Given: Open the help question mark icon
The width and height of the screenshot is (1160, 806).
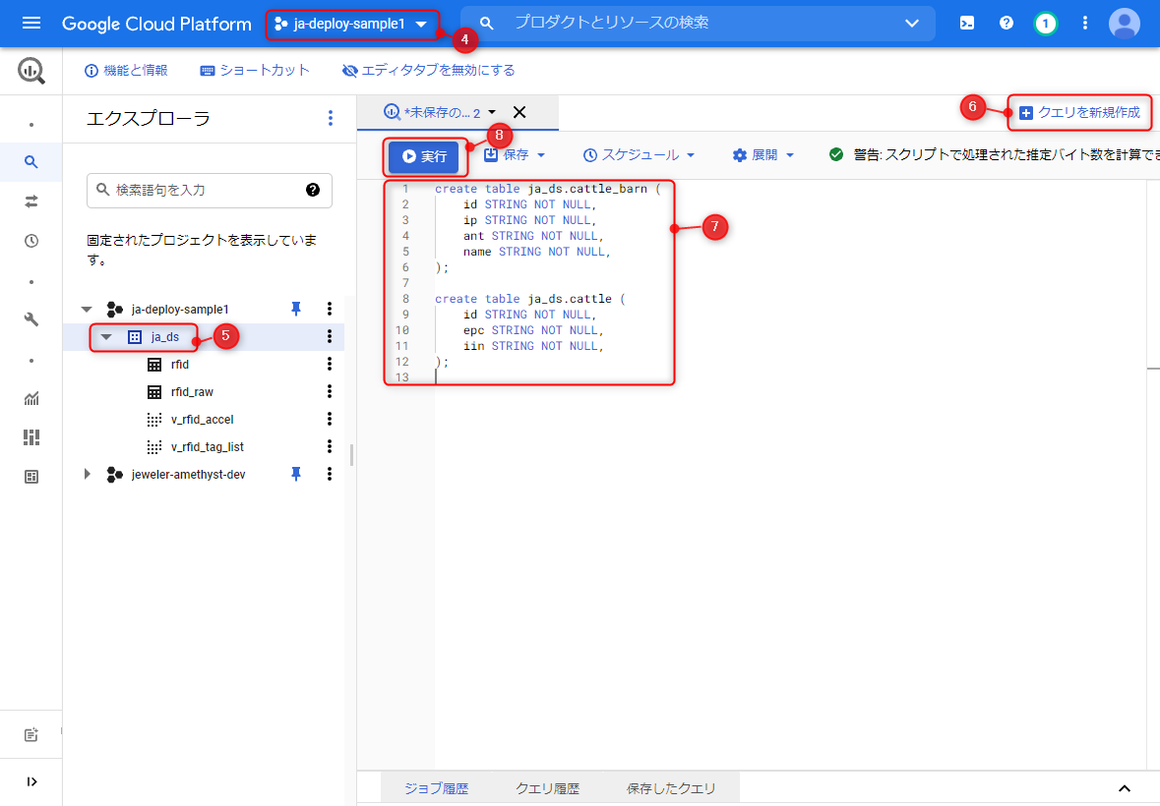Looking at the screenshot, I should (x=1006, y=23).
